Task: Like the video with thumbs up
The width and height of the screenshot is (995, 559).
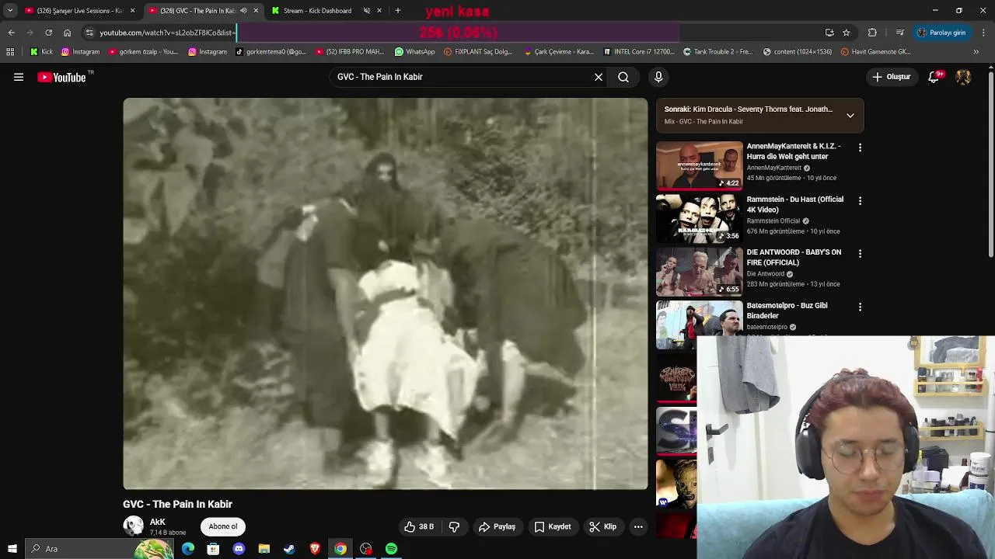Action: click(418, 526)
